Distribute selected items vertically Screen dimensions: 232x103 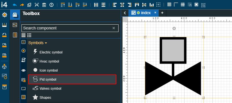coord(104,5)
